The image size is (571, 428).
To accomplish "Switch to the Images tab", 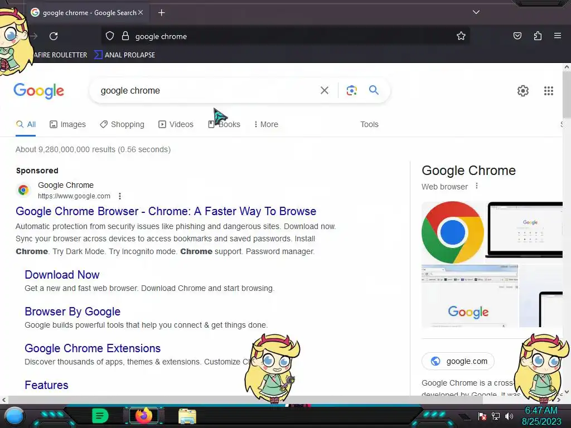I will click(x=67, y=124).
